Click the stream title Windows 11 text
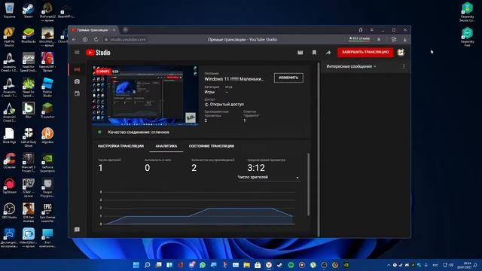The image size is (482, 271). click(234, 79)
